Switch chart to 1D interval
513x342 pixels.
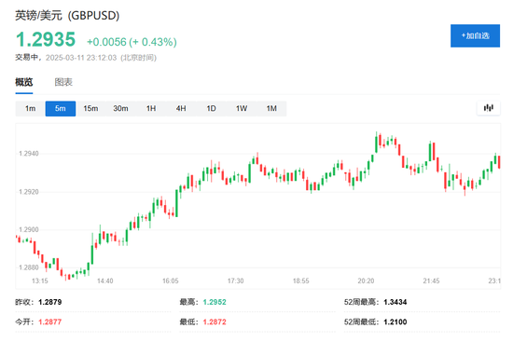tap(211, 108)
